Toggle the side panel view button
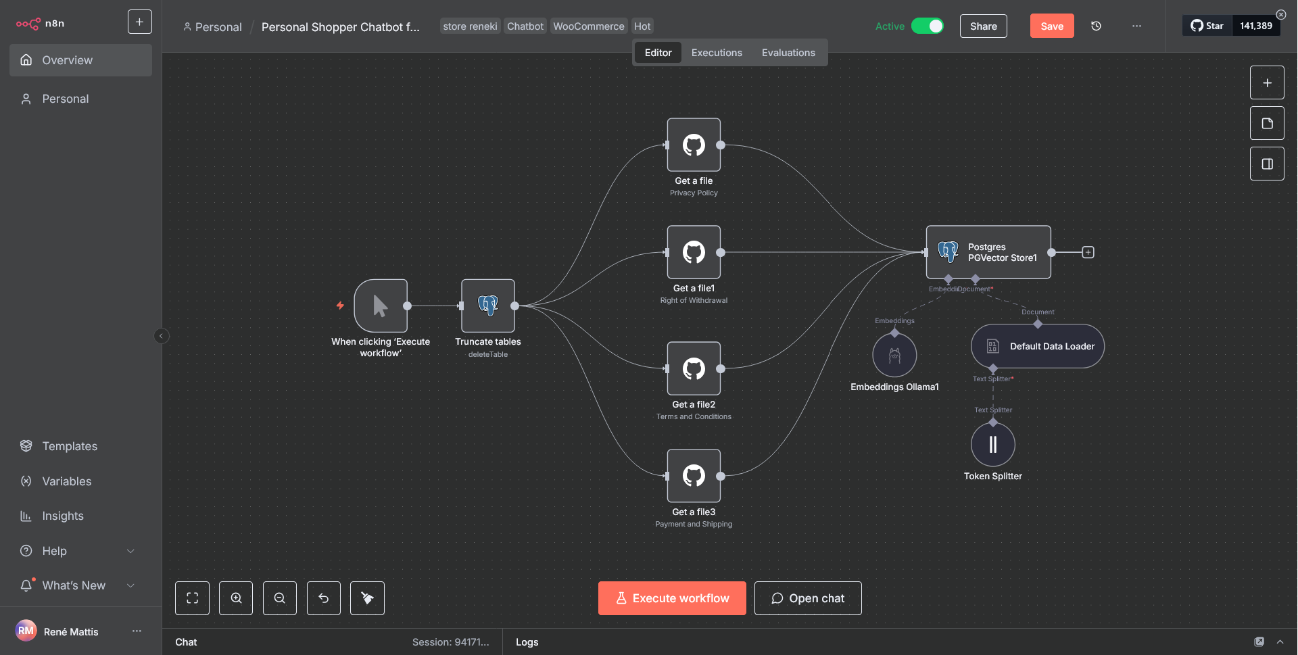Screen dimensions: 1298x655 click(1267, 164)
